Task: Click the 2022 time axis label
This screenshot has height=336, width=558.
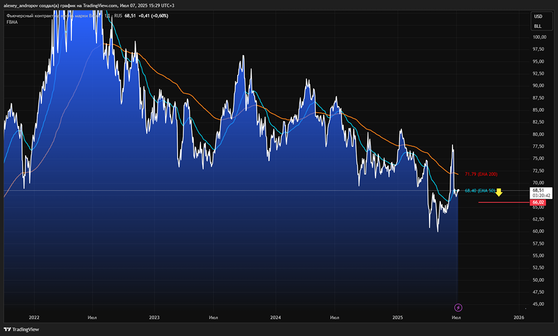Action: [x=34, y=318]
